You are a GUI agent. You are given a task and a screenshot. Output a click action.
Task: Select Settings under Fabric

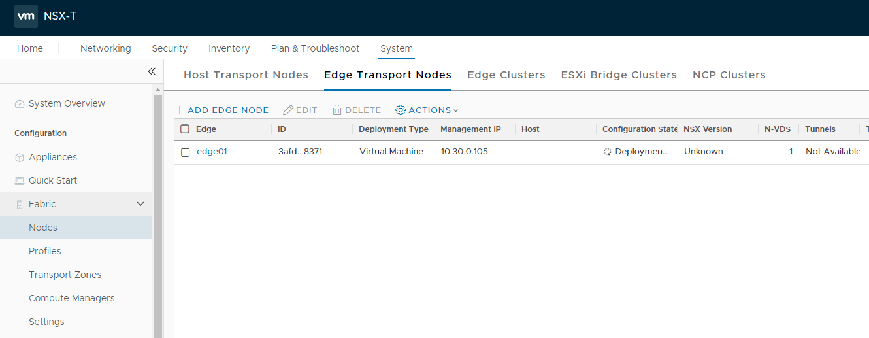tap(46, 322)
